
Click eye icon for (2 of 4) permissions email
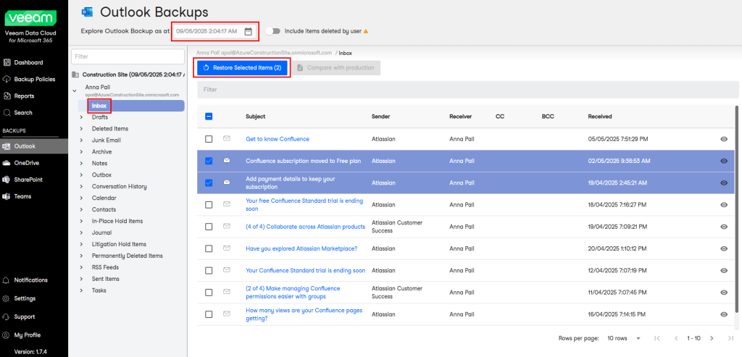[x=724, y=293]
